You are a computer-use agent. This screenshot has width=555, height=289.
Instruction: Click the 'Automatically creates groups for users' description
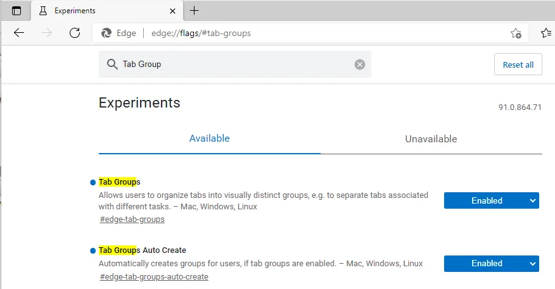[260, 264]
